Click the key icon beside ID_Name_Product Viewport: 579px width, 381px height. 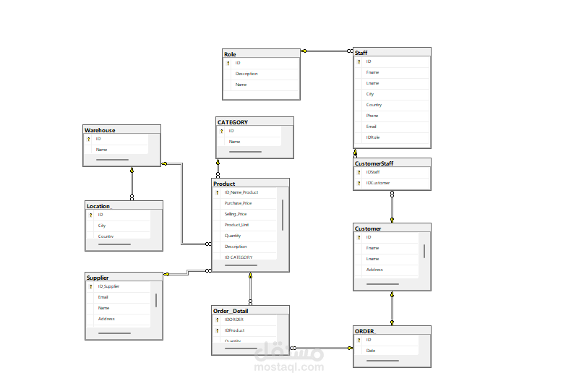pyautogui.click(x=217, y=192)
